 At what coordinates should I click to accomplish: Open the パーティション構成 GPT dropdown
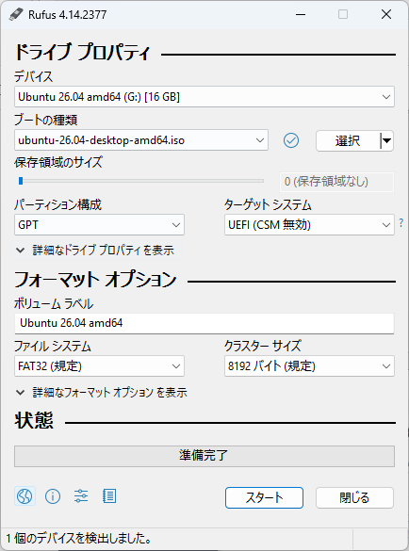tap(99, 225)
